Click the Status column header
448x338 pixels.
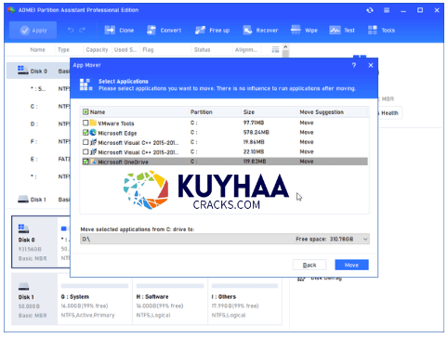click(202, 50)
